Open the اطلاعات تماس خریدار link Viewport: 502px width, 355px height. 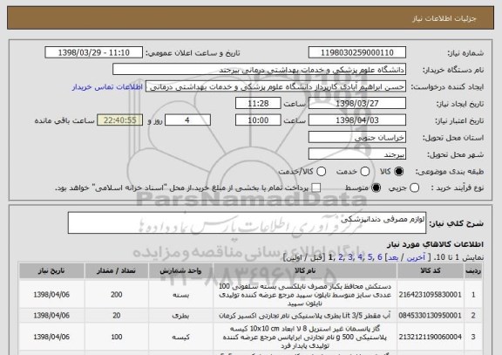coord(107,87)
